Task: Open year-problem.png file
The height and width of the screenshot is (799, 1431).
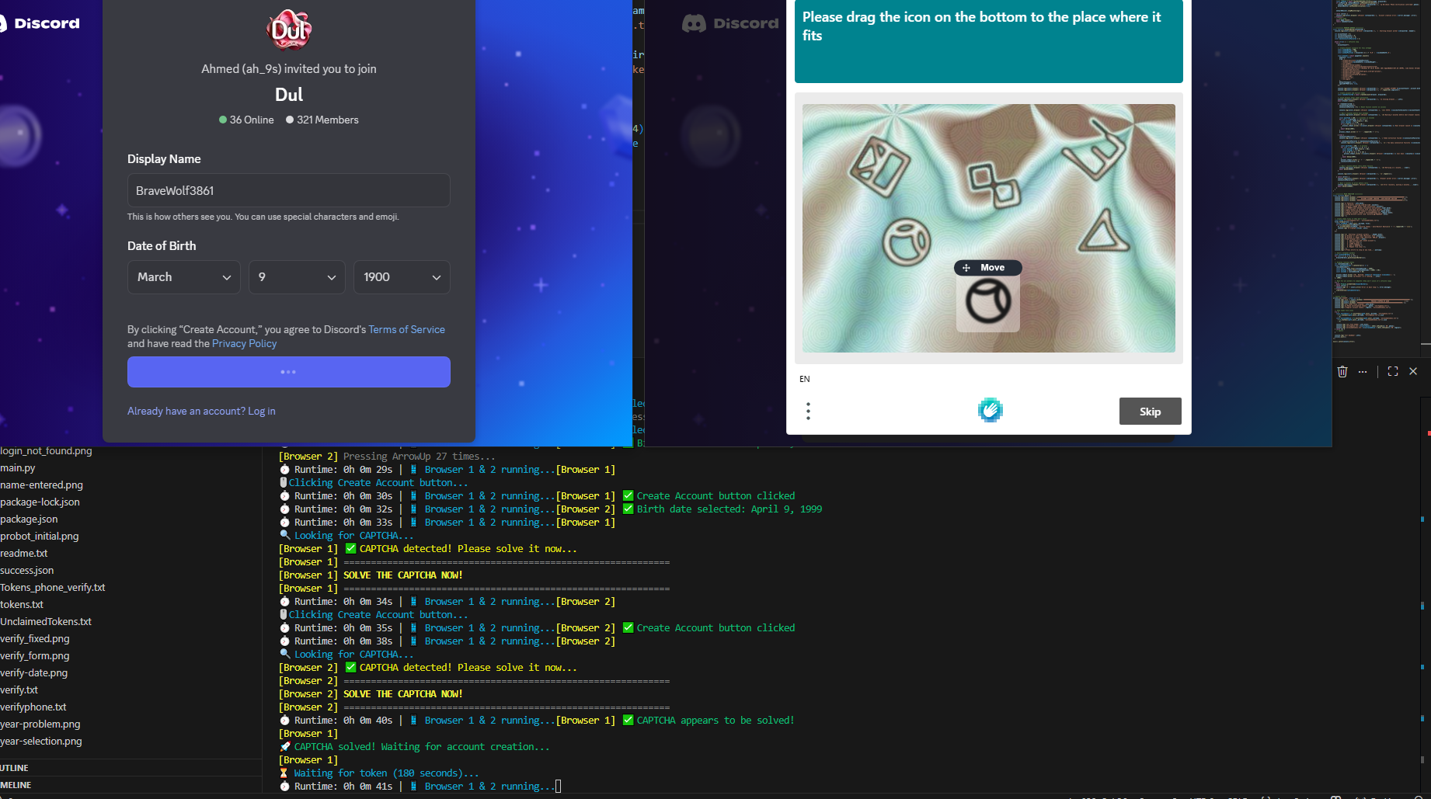Action: coord(40,724)
